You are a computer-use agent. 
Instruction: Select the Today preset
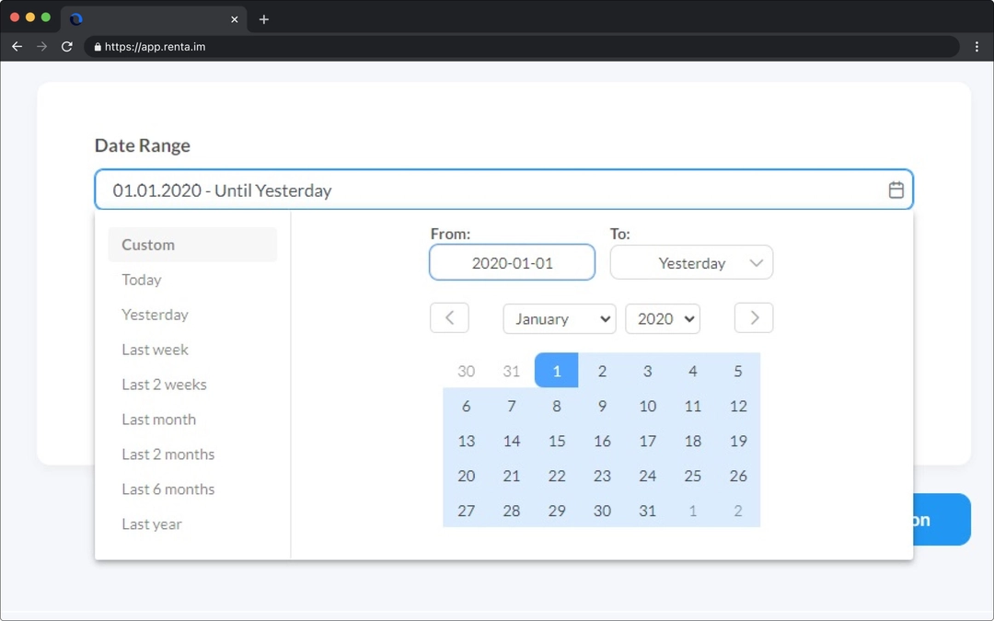[x=142, y=280]
